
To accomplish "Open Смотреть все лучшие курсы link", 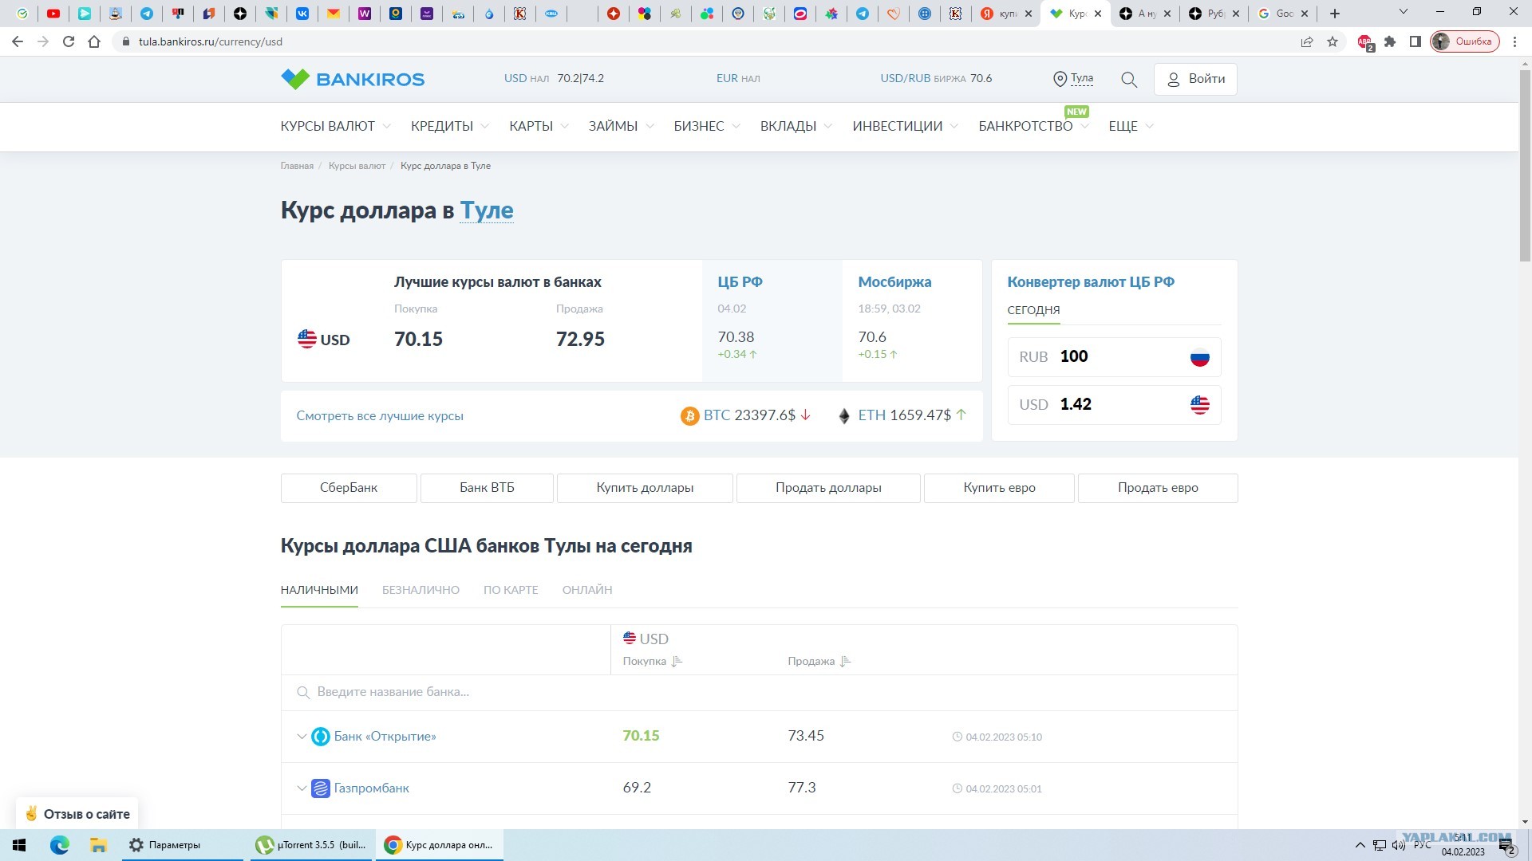I will (x=380, y=416).
